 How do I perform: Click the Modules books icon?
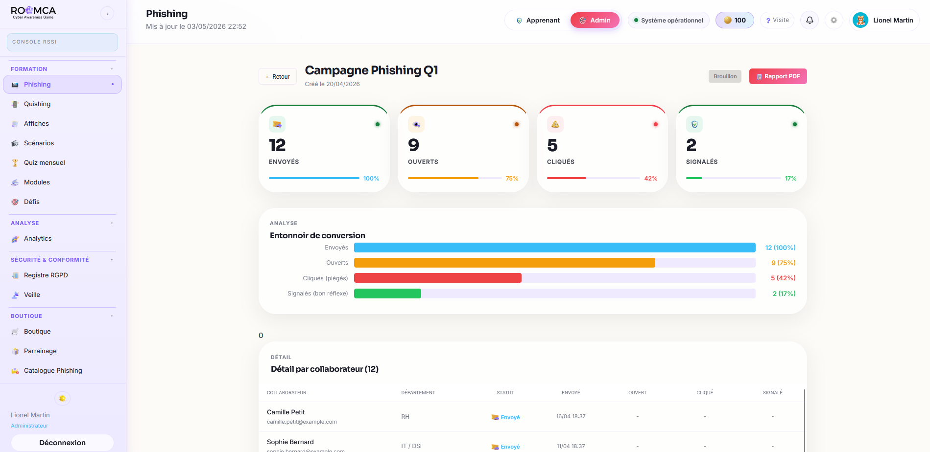point(15,182)
